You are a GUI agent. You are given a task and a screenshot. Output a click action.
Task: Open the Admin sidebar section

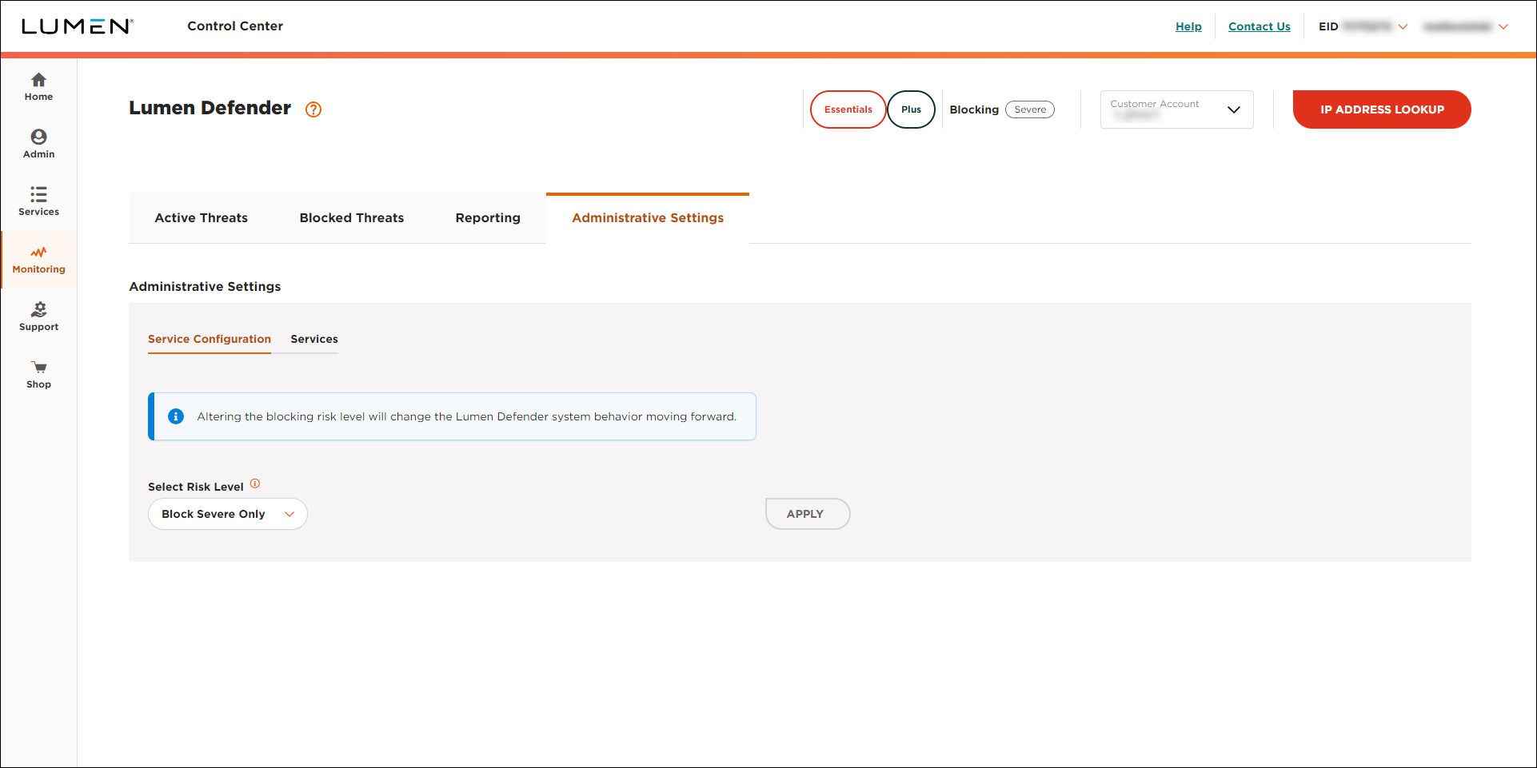(38, 145)
